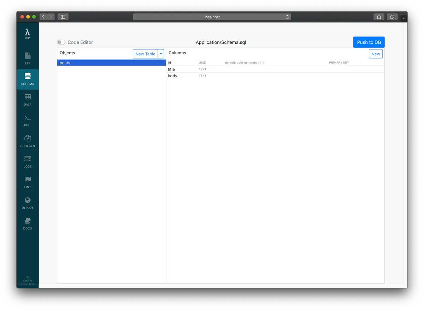
Task: Select the APP section in sidebar
Action: tap(27, 58)
